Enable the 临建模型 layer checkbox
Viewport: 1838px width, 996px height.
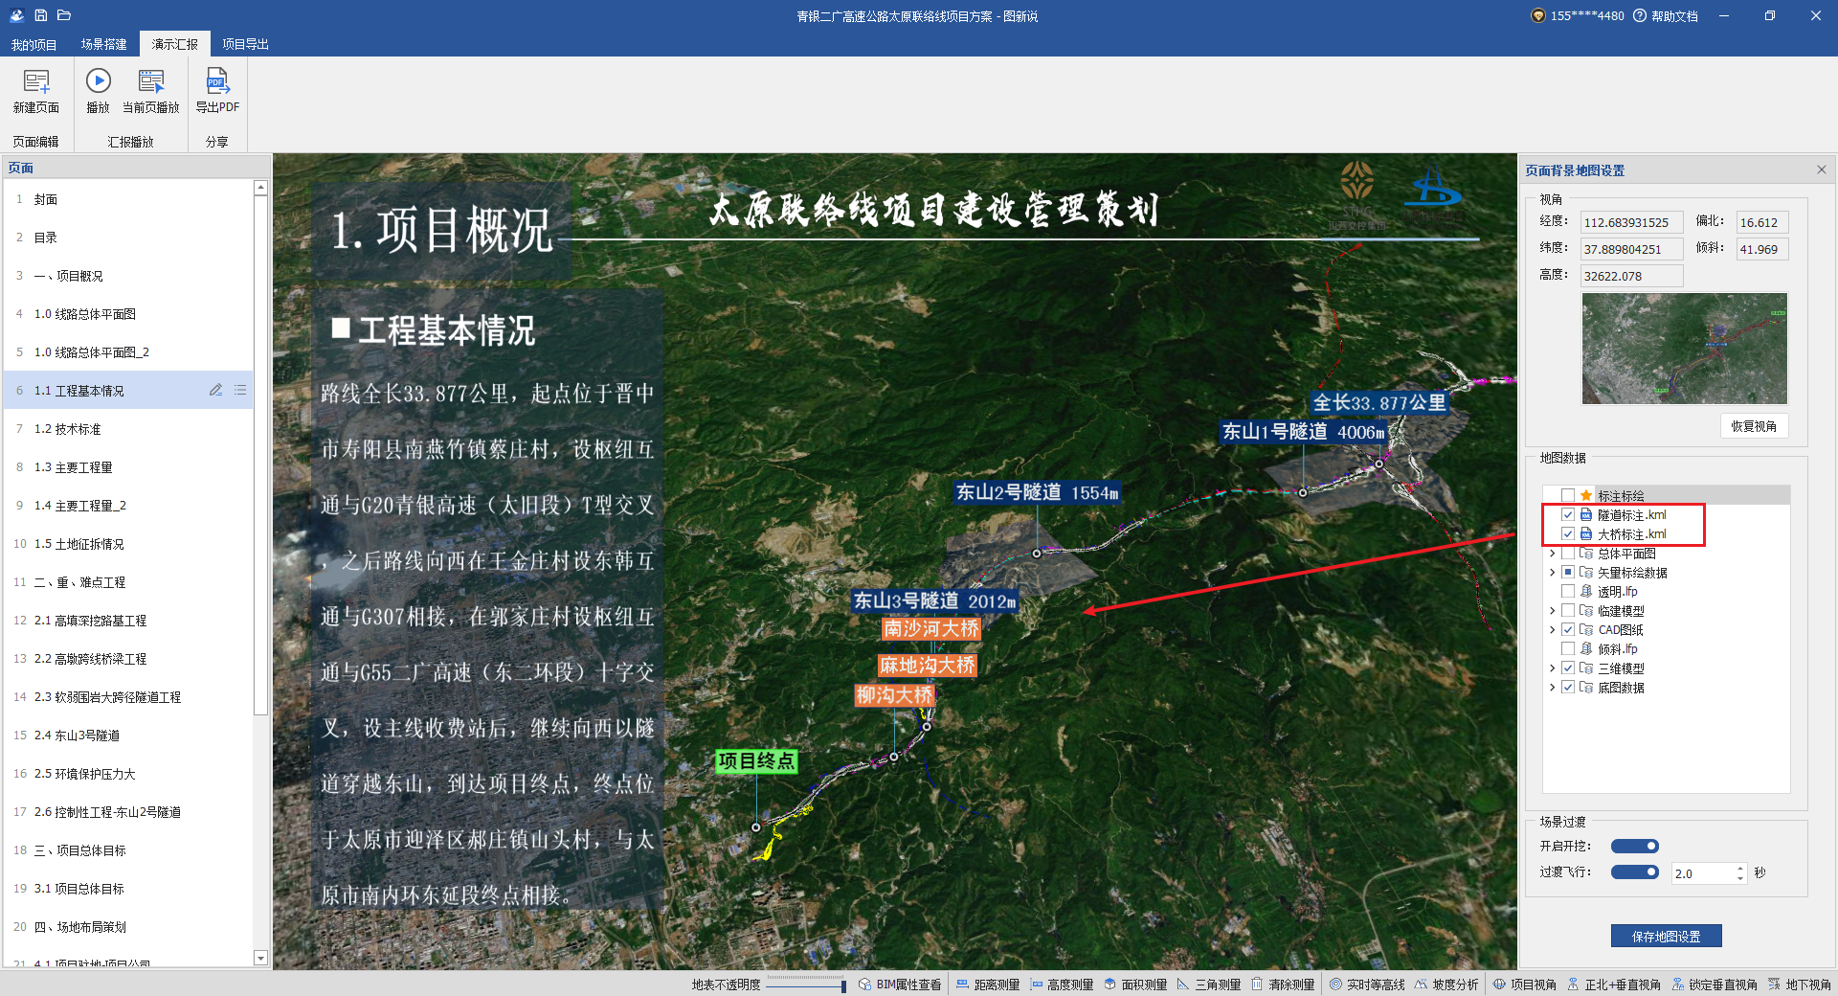coord(1568,611)
